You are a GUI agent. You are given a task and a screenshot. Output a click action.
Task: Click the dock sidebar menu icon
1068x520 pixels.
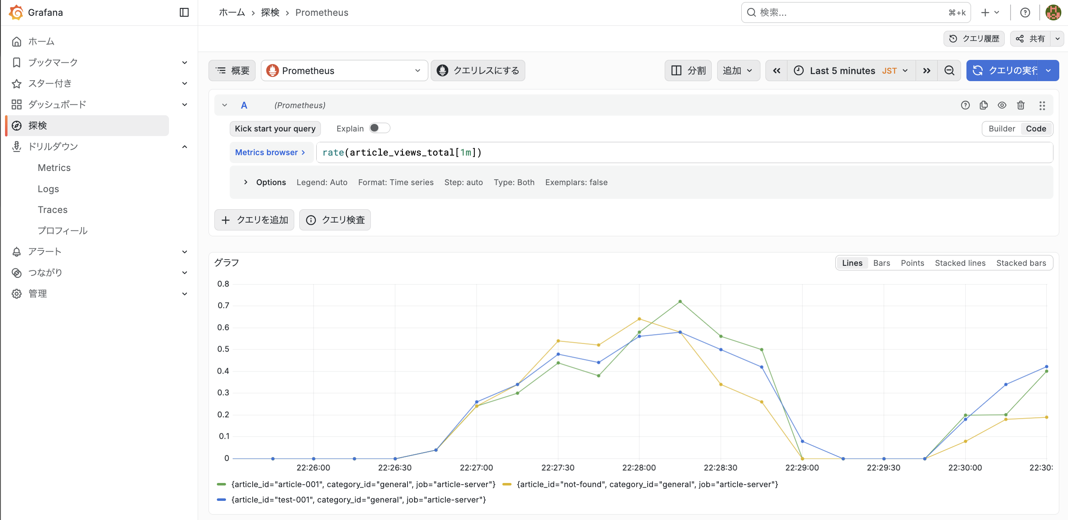click(x=184, y=12)
